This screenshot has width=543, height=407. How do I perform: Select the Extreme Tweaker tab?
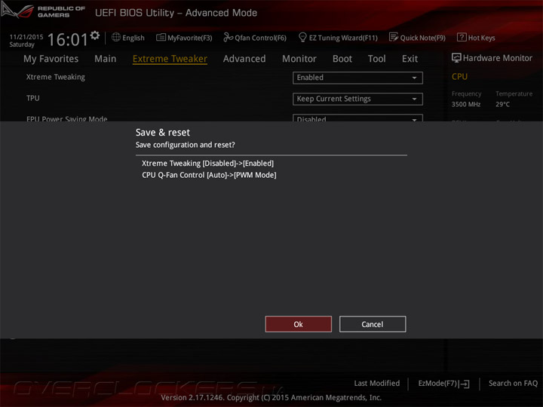pyautogui.click(x=170, y=59)
